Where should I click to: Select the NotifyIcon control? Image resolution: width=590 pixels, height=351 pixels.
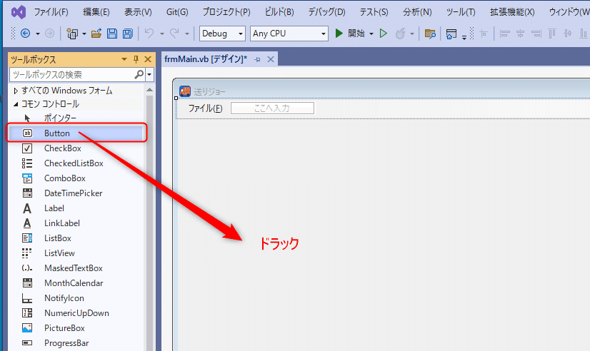75,298
